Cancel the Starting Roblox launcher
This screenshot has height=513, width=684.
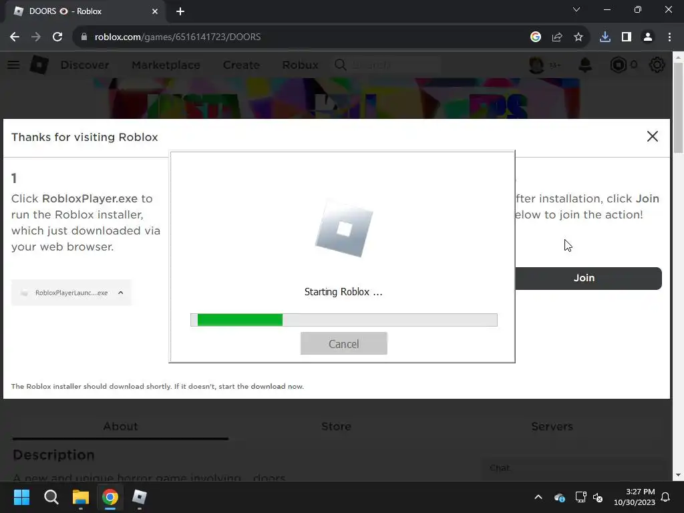click(x=344, y=344)
